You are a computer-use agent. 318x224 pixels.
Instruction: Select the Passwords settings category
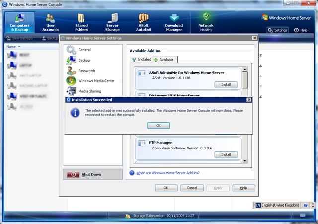(87, 71)
